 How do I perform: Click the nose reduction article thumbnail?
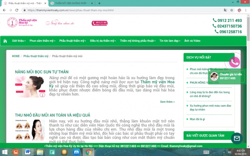coord(30,130)
